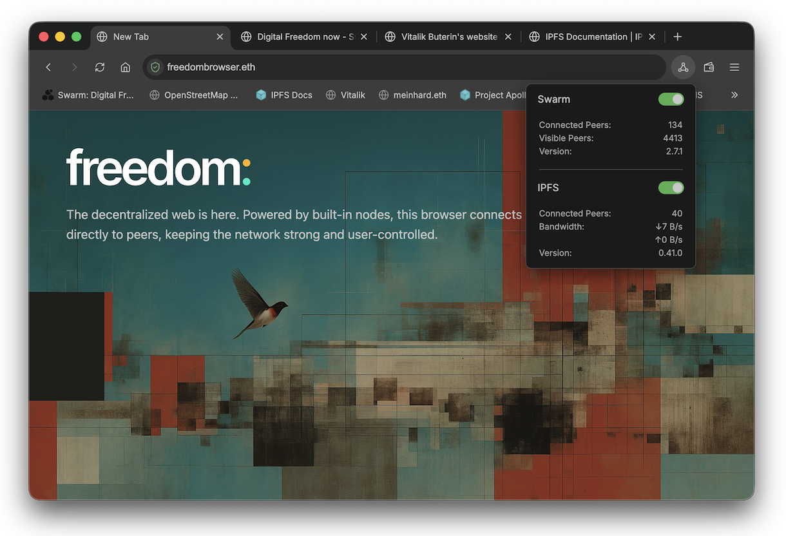
Task: Toggle the IPFS node switch
Action: pos(671,187)
